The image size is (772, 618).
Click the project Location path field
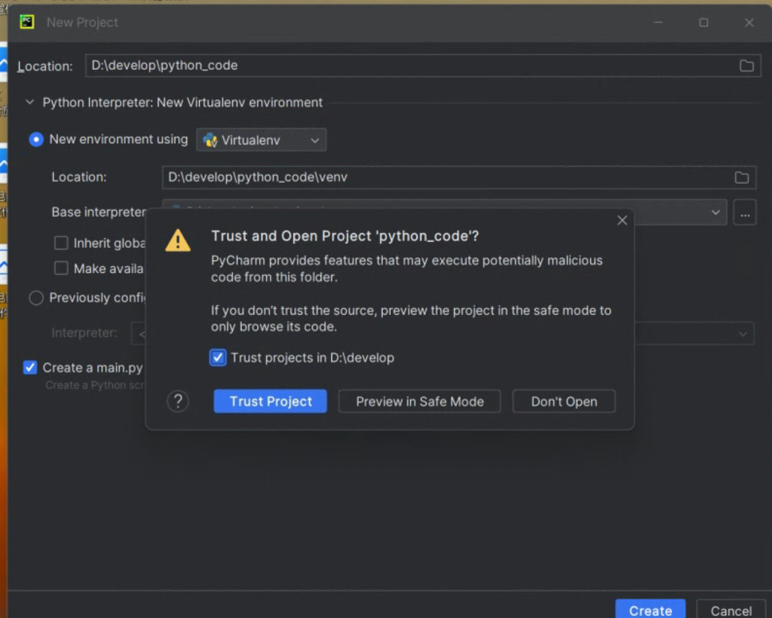pyautogui.click(x=407, y=66)
